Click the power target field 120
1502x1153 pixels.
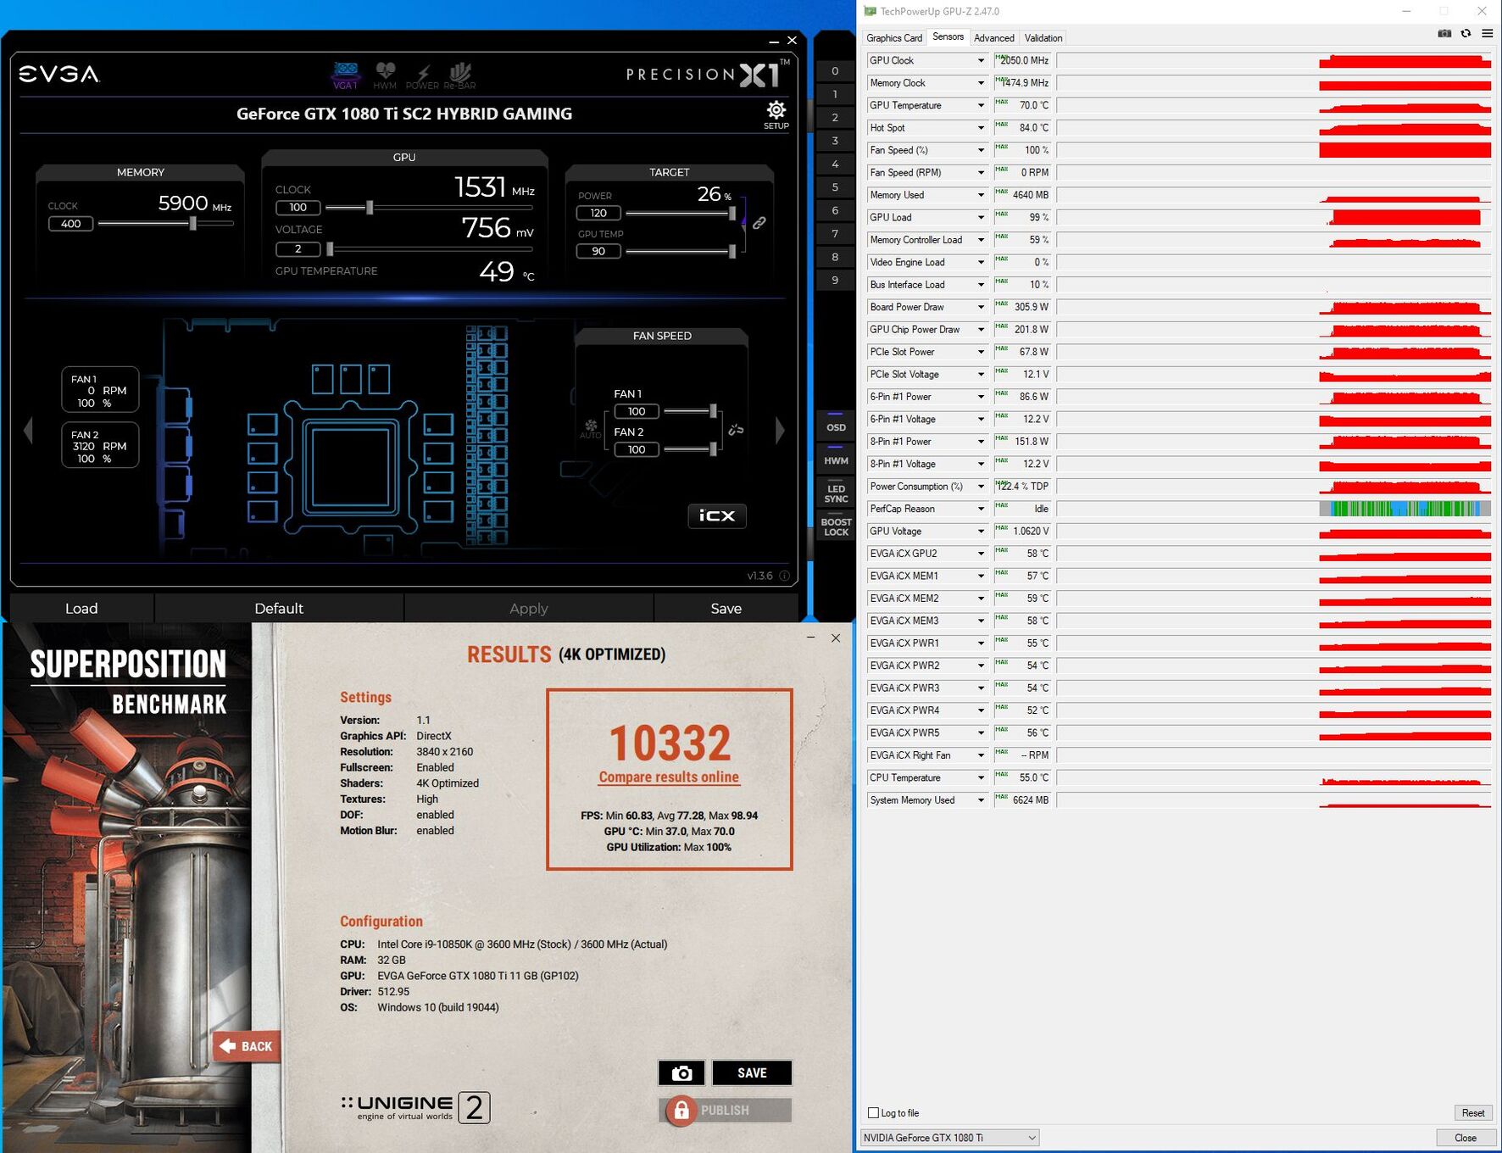[598, 214]
